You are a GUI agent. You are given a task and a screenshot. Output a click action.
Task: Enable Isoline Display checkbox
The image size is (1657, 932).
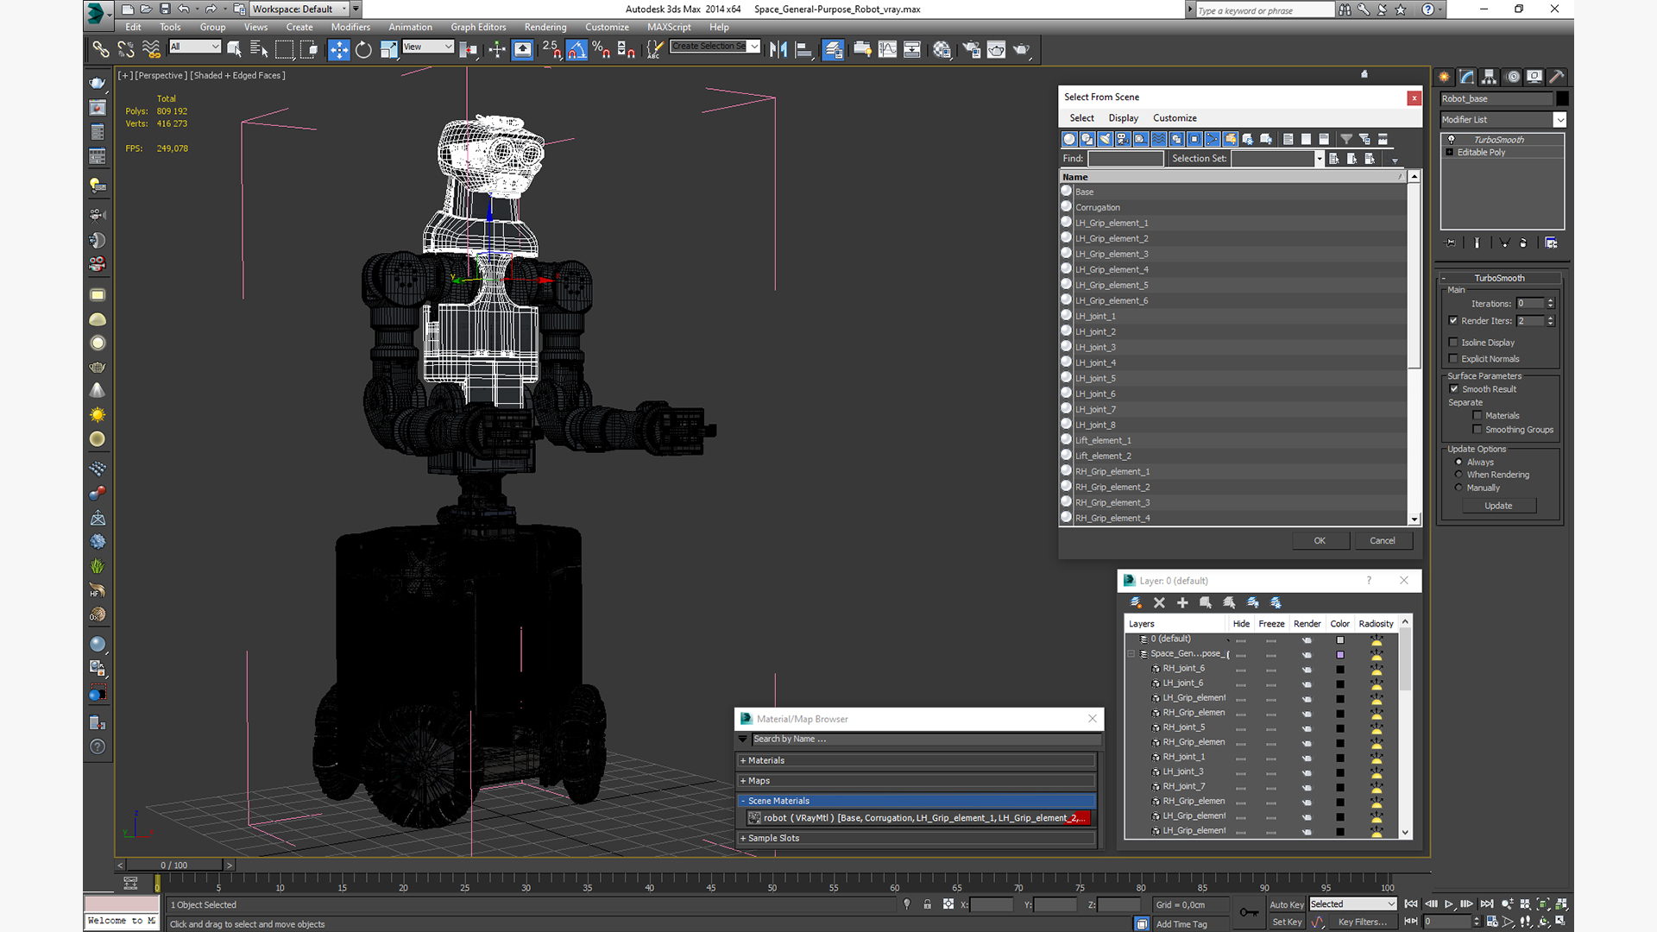(1453, 343)
